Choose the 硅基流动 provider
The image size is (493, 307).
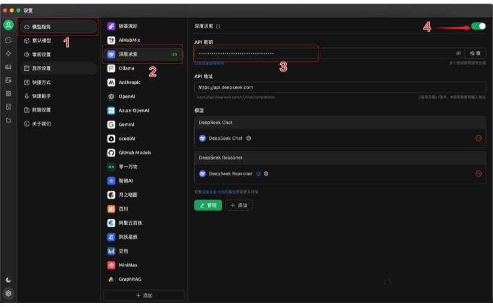[x=144, y=26]
